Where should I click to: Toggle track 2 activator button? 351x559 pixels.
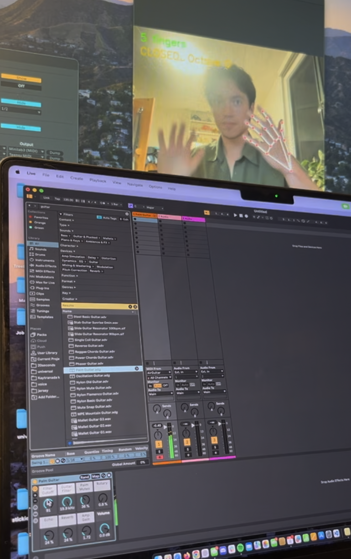point(186,442)
